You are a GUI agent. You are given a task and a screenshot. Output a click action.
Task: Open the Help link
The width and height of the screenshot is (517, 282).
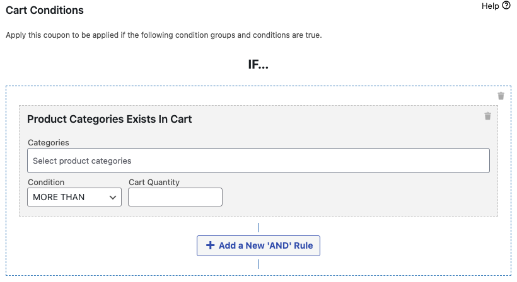[490, 6]
